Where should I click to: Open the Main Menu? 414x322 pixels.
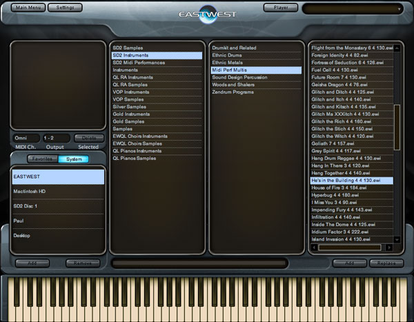[28, 8]
